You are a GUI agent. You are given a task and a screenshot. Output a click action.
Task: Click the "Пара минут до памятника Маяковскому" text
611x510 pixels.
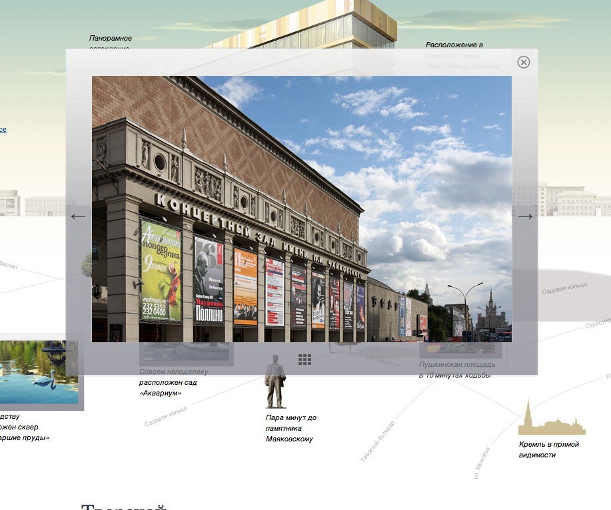pos(291,428)
